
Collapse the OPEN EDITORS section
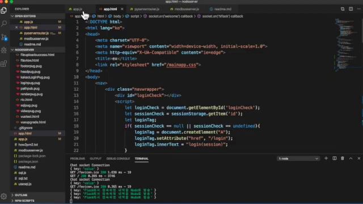[x=37, y=16]
